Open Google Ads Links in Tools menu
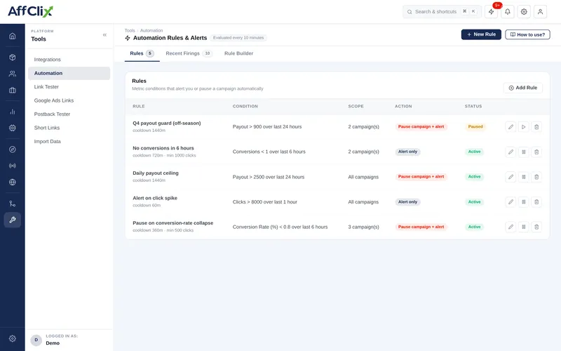Screen dimensions: 561x351 69,100
